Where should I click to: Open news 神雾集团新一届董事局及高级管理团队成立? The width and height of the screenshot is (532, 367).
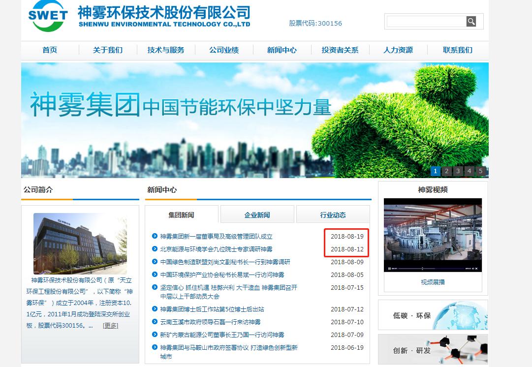click(x=216, y=237)
